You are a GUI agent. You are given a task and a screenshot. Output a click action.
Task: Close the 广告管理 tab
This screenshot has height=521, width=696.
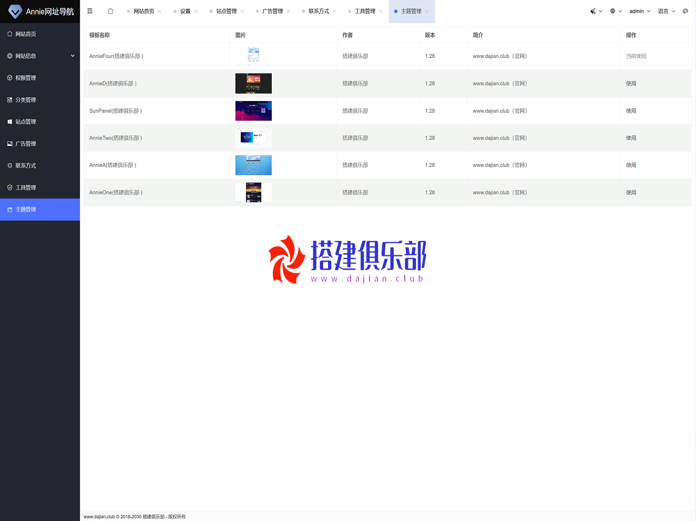[288, 11]
